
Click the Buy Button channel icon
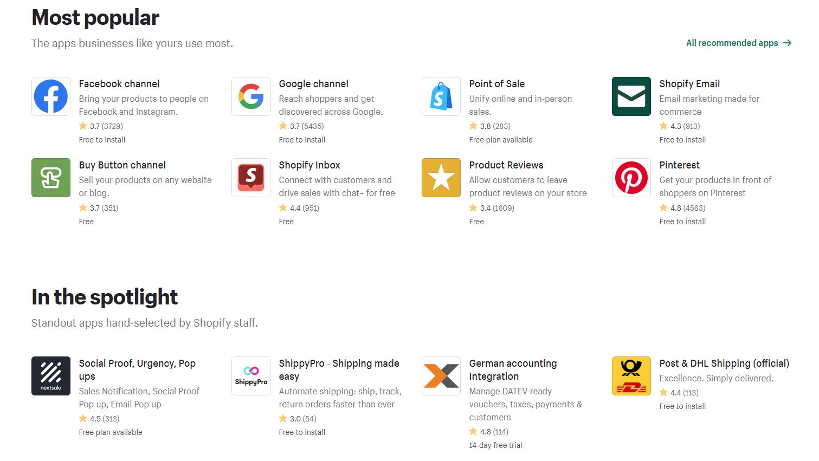click(x=50, y=177)
